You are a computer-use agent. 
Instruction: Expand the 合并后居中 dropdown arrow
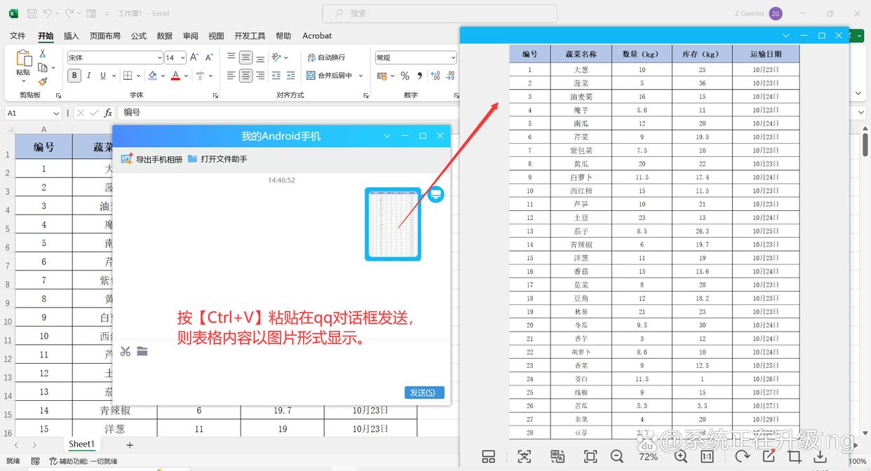360,76
